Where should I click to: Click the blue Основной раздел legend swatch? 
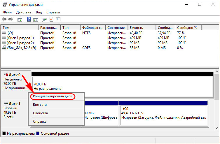pyautogui.click(x=38, y=133)
